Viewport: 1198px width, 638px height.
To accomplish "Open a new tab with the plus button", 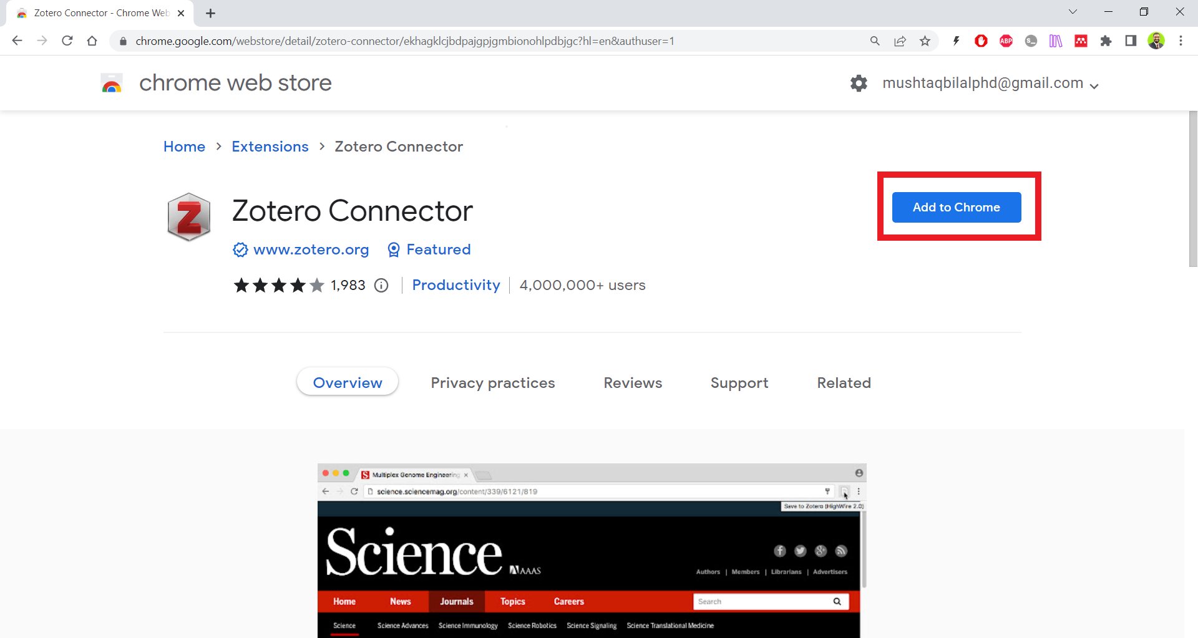I will [211, 13].
